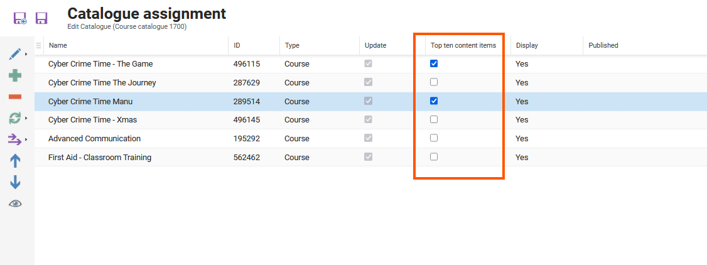Viewport: 707px width, 265px height.
Task: Move item up with blue arrow
Action: click(15, 161)
